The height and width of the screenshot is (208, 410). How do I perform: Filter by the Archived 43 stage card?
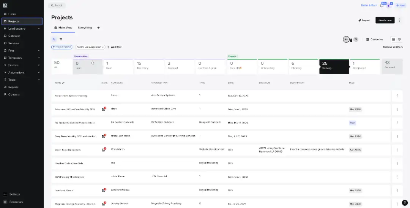point(392,67)
